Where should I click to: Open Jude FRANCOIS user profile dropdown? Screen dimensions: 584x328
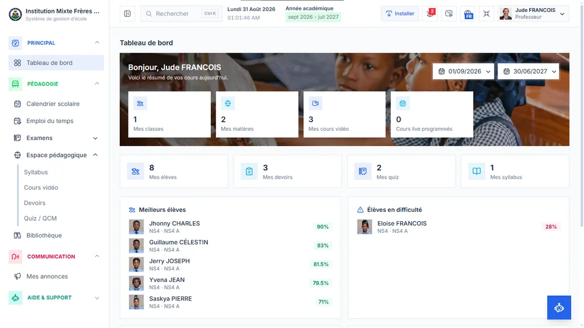pos(533,14)
